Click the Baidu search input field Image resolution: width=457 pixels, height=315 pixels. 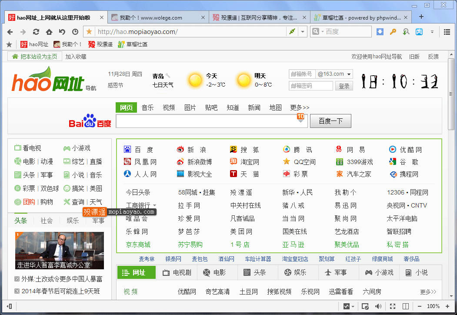pyautogui.click(x=212, y=121)
